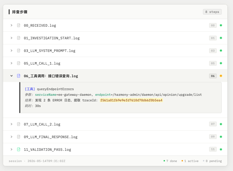Click the 05 number badge
Screen dimensions: 233x171
(213, 63)
